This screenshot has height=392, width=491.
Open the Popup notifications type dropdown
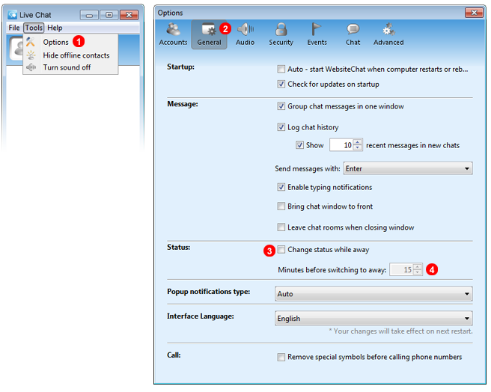click(373, 294)
